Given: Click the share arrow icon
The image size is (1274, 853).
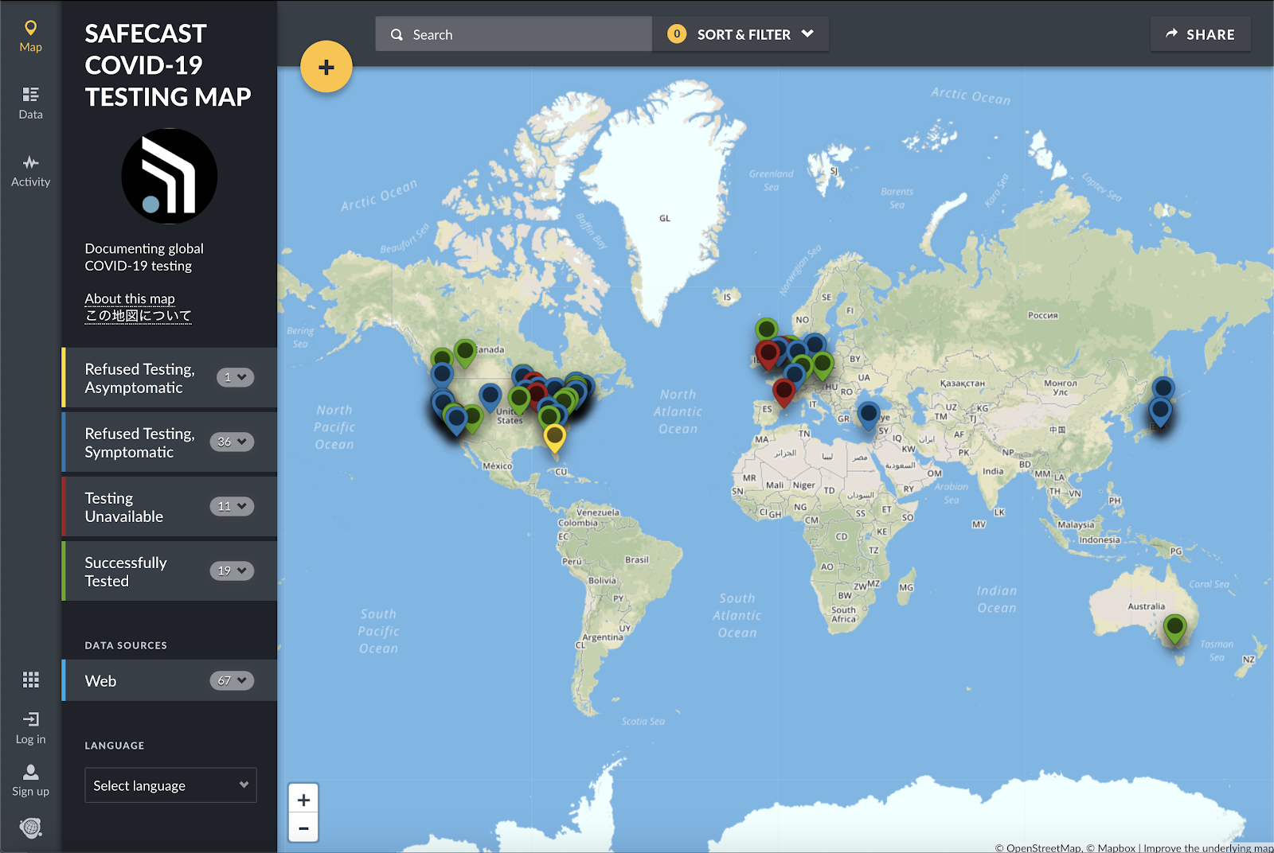Looking at the screenshot, I should point(1171,34).
